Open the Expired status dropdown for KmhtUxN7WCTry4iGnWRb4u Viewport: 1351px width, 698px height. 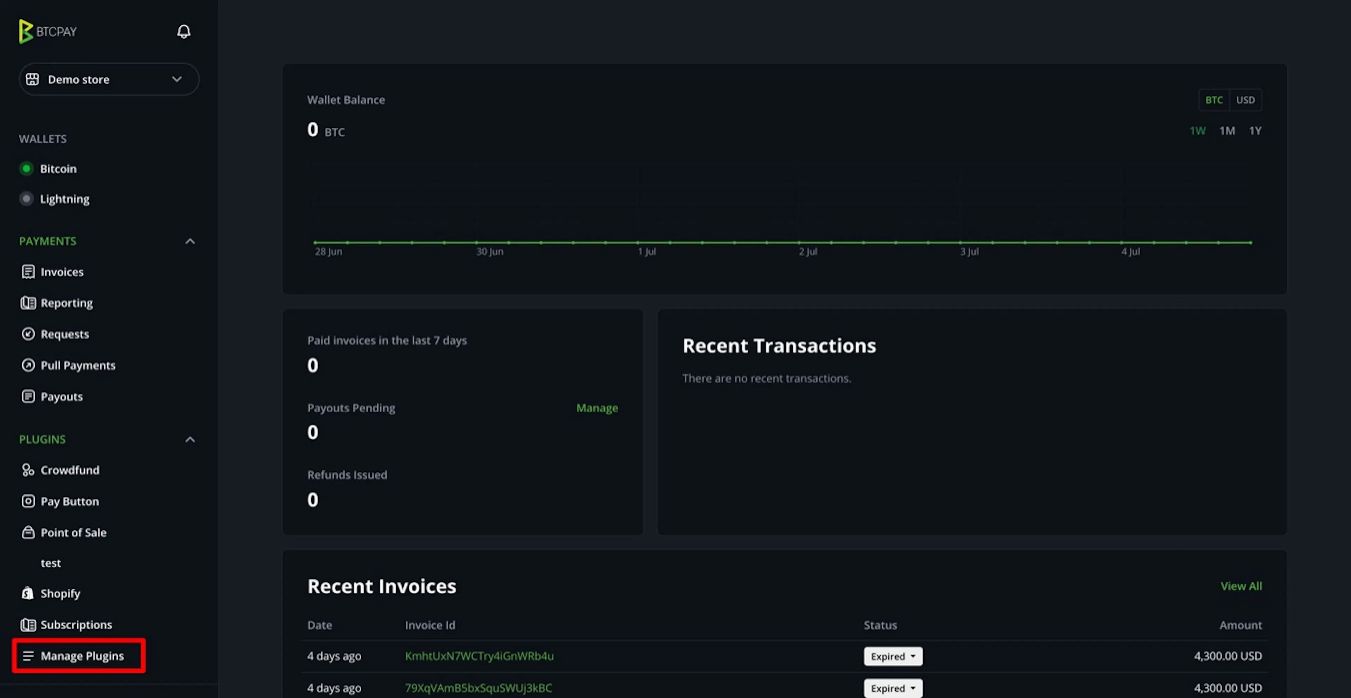pos(893,656)
